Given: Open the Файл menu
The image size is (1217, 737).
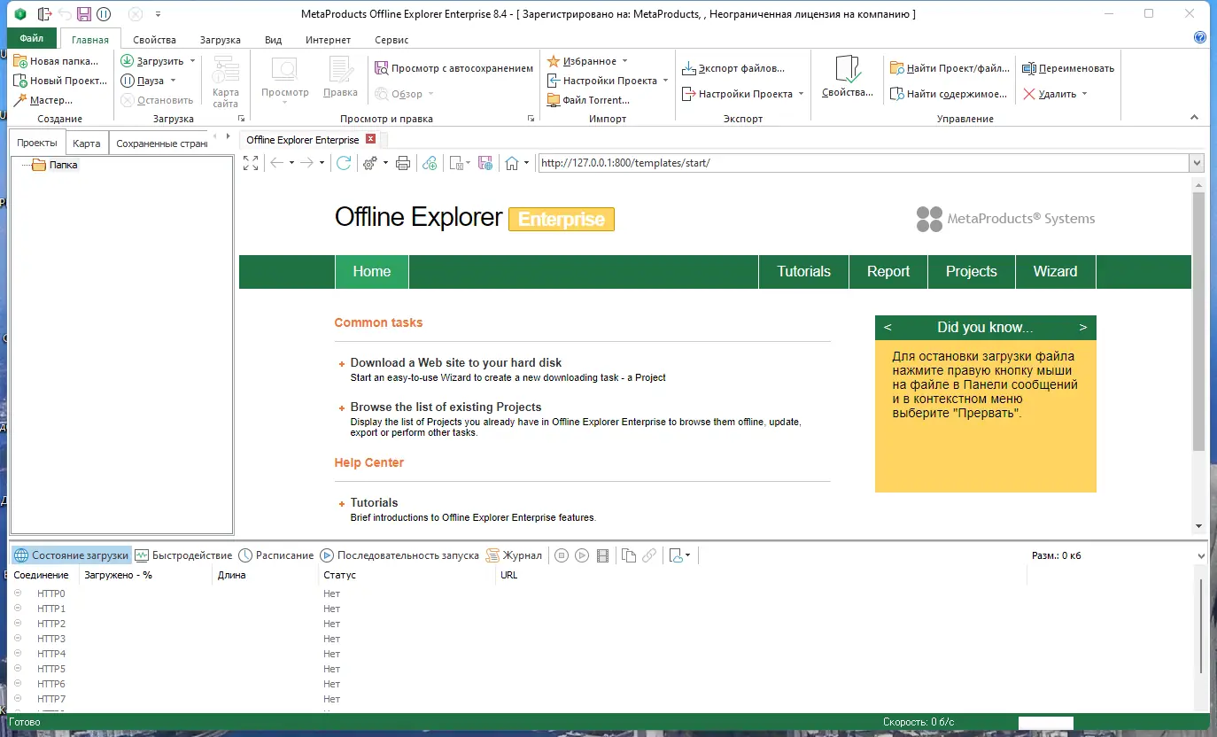Looking at the screenshot, I should (32, 39).
